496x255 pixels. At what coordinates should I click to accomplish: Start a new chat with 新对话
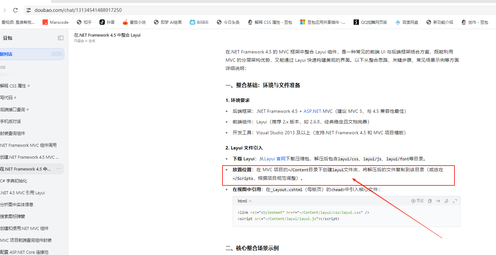click(x=32, y=54)
